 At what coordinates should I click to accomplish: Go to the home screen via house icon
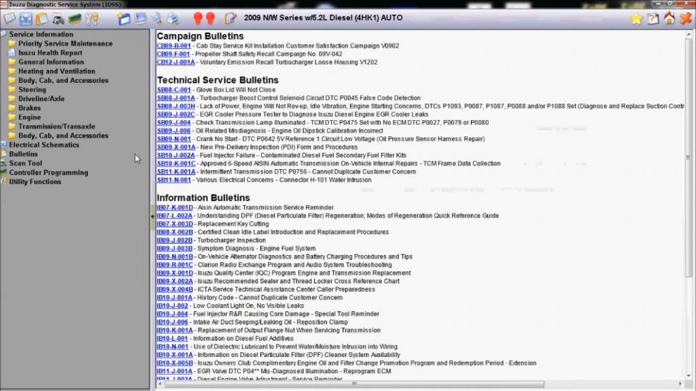669,18
